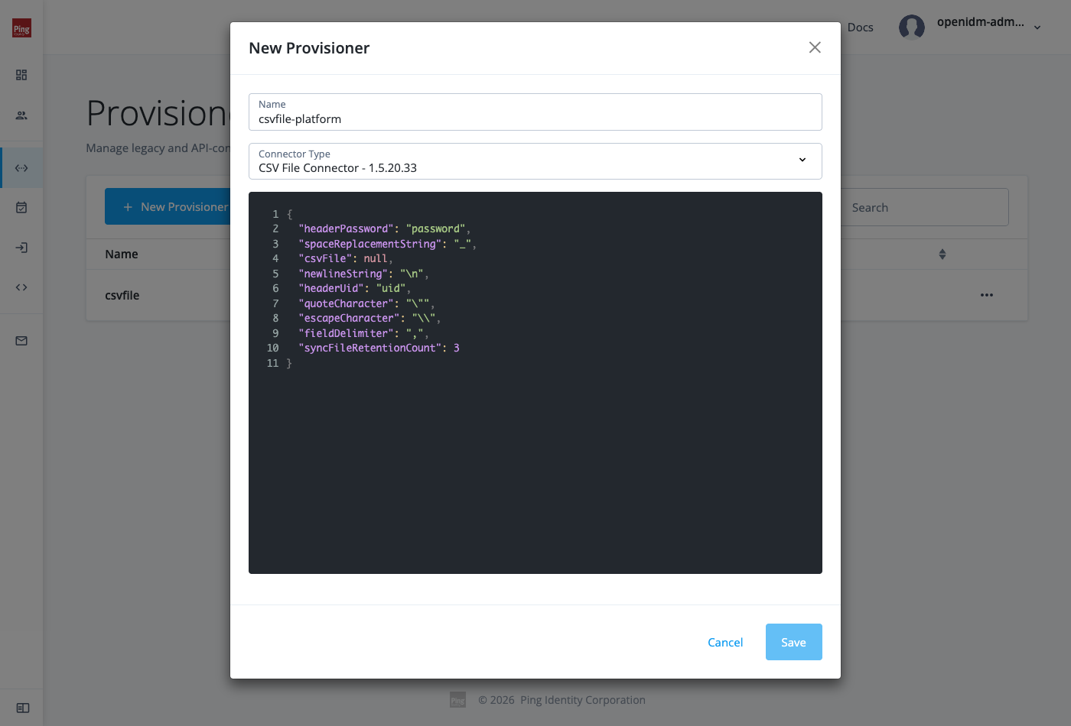This screenshot has height=726, width=1071.
Task: Select the provisioners connector icon in the sidebar
Action: (x=21, y=168)
